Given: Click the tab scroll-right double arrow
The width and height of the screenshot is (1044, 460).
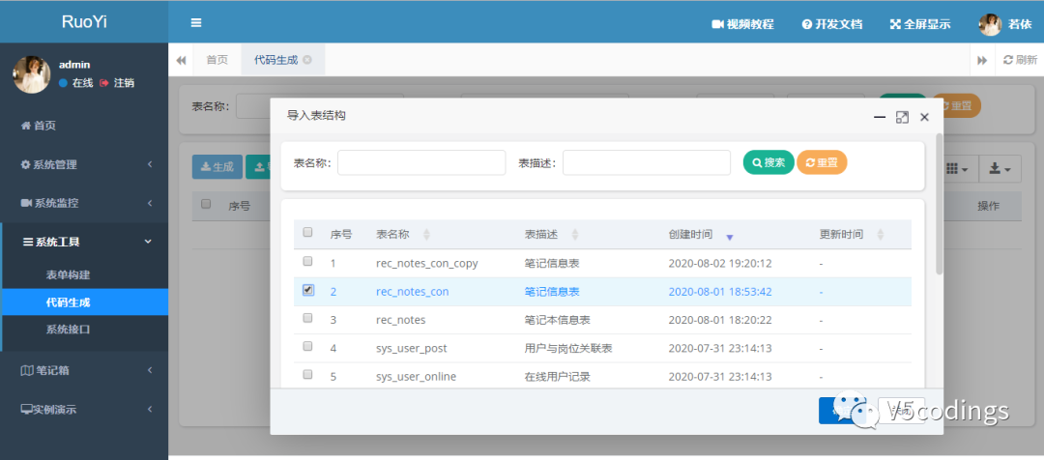Looking at the screenshot, I should click(982, 60).
